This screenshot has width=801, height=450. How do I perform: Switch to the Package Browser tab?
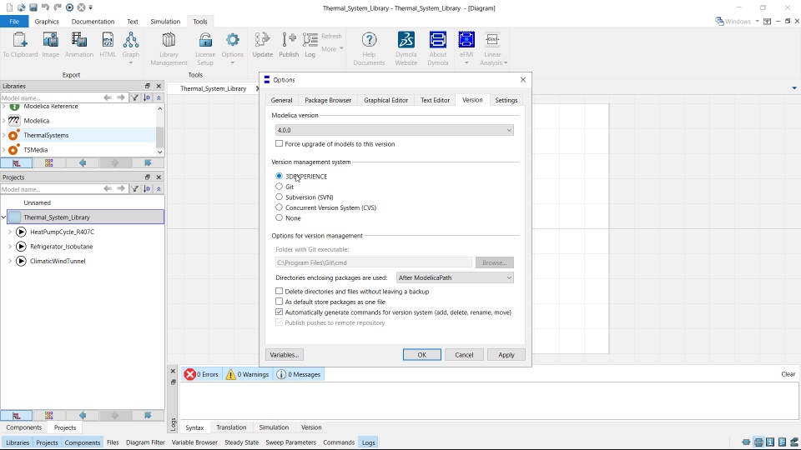(328, 100)
